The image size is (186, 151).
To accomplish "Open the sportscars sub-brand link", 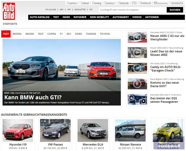I will point(72,3).
